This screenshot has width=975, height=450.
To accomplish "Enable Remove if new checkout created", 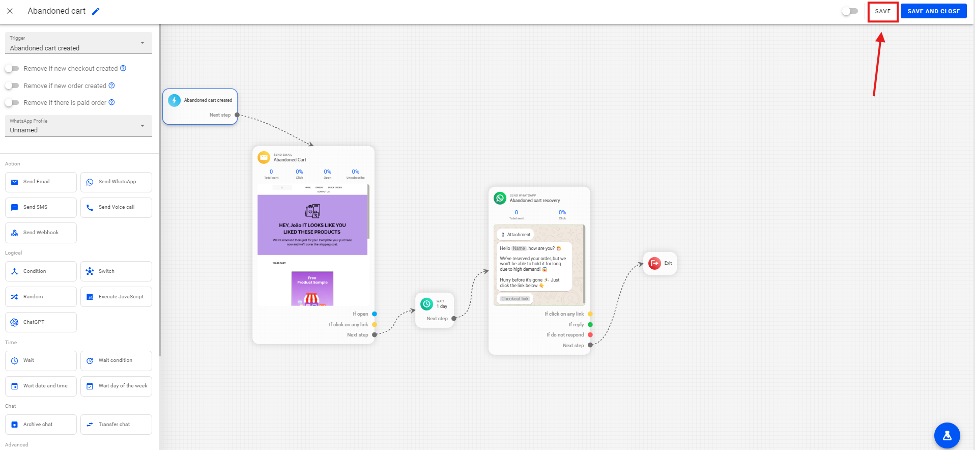I will (12, 69).
